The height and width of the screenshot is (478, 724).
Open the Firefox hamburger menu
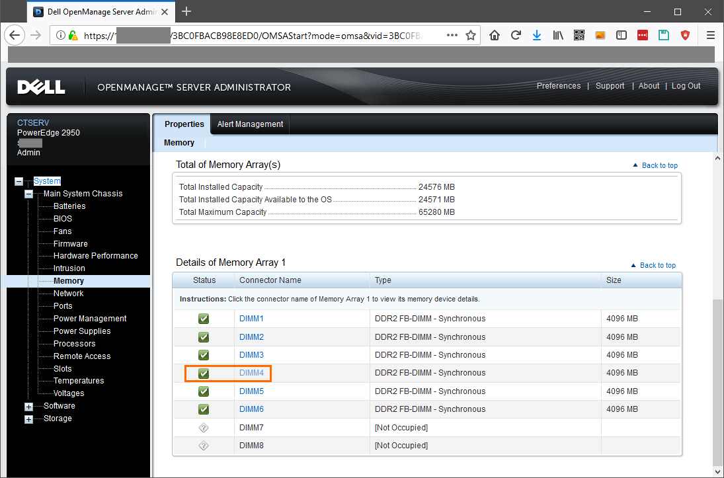pyautogui.click(x=711, y=36)
